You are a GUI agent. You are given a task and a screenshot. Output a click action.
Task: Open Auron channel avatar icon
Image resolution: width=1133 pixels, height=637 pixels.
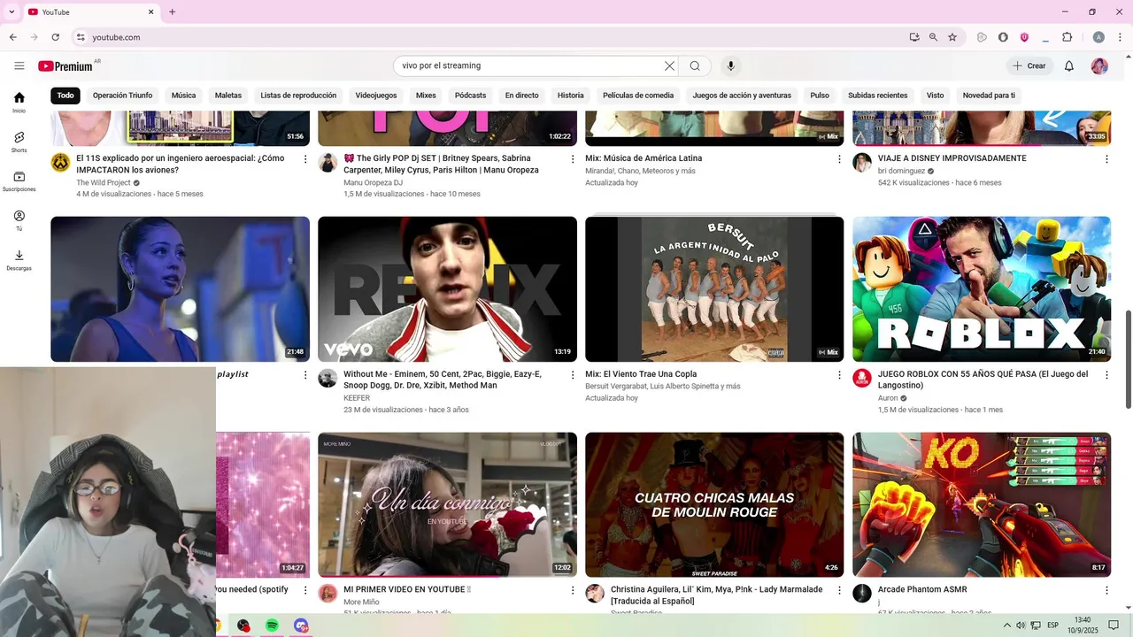point(862,379)
